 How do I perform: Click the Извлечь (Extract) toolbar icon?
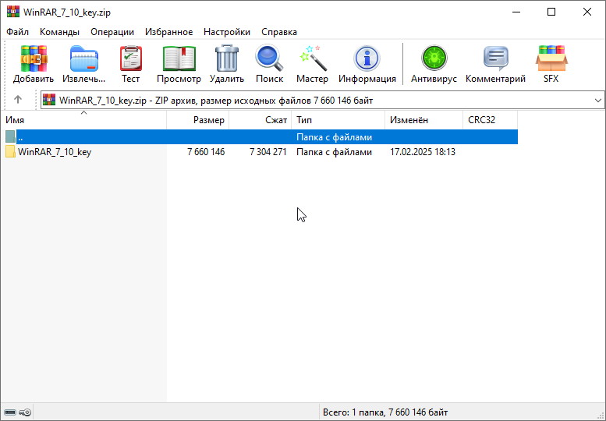tap(84, 58)
